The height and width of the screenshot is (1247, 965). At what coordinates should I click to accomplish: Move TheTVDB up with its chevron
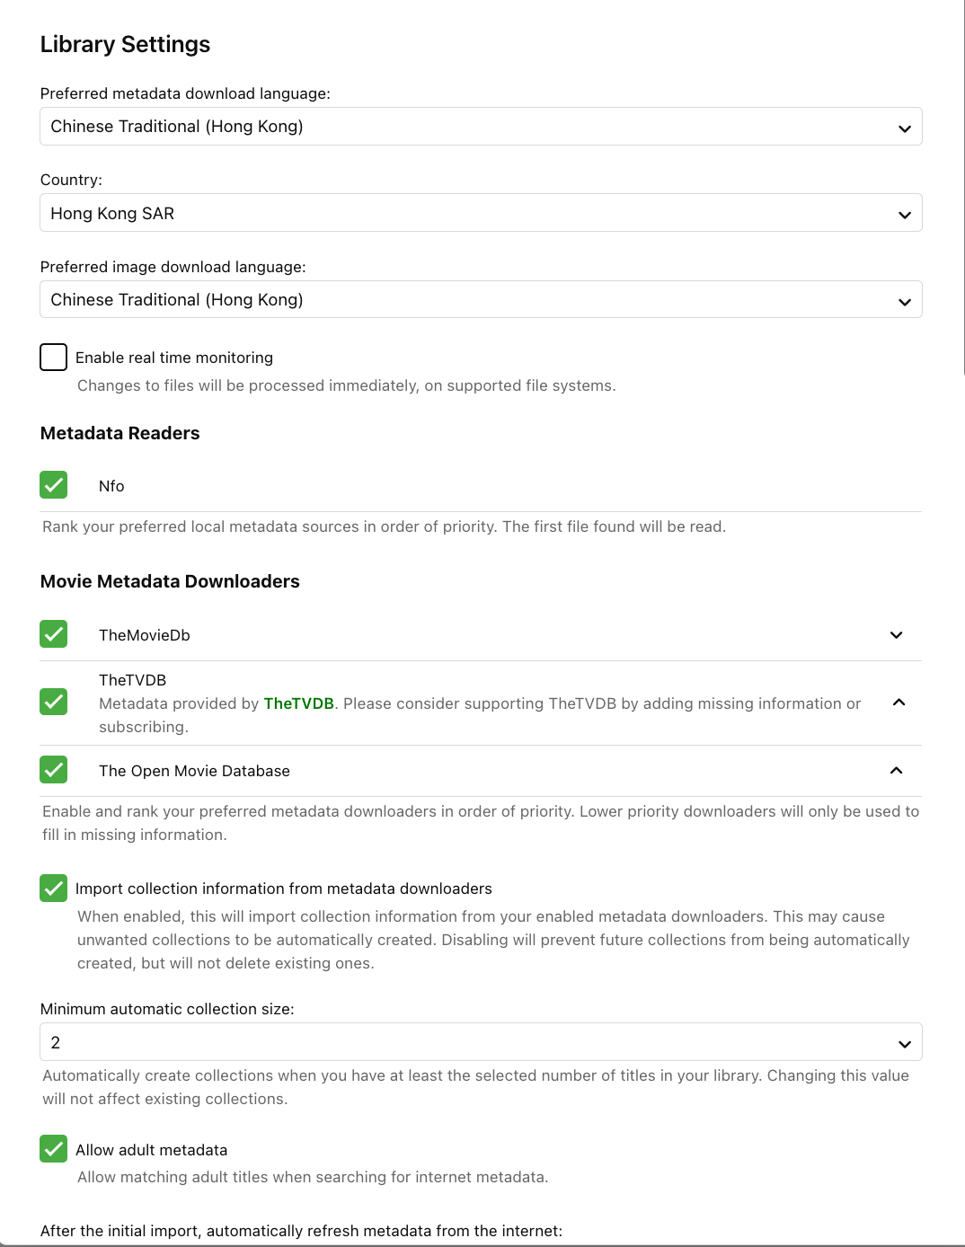[x=899, y=703]
